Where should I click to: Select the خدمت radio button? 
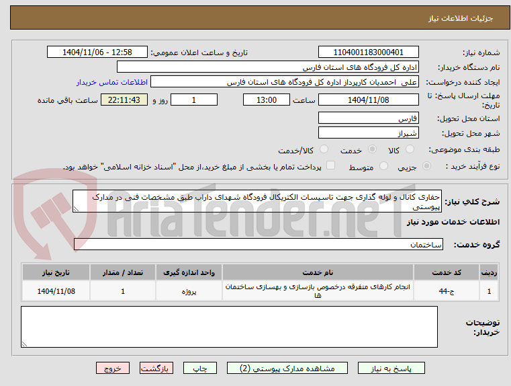coord(372,149)
